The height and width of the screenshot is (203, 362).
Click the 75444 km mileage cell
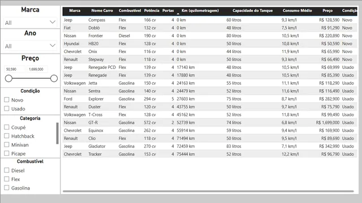pos(186,154)
